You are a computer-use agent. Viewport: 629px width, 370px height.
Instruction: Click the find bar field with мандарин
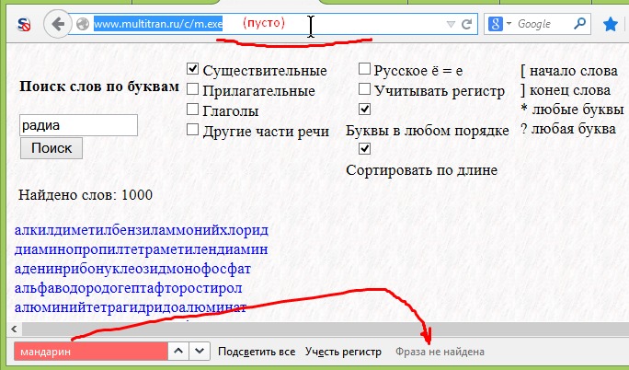(91, 352)
